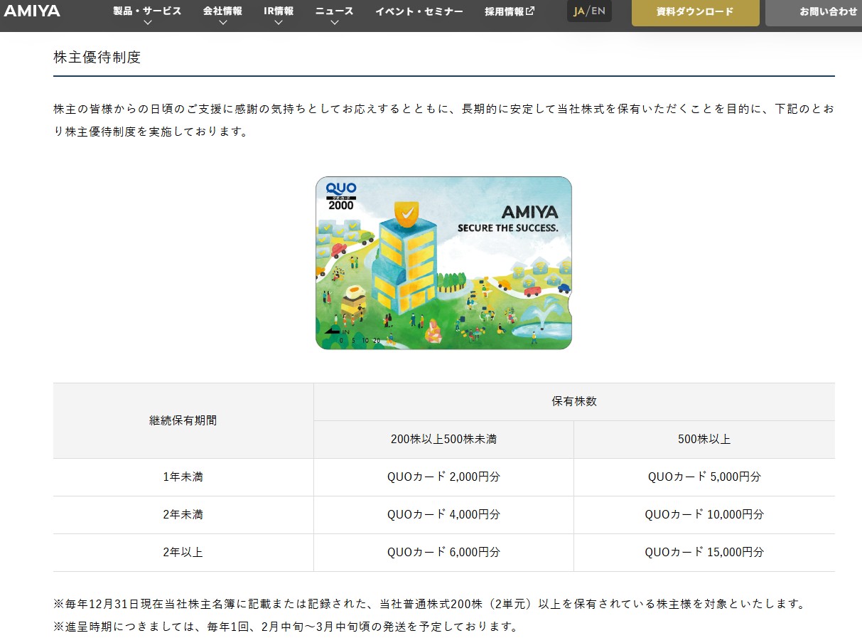This screenshot has width=862, height=638.
Task: Open the ニュース dropdown chevron
Action: (x=334, y=23)
